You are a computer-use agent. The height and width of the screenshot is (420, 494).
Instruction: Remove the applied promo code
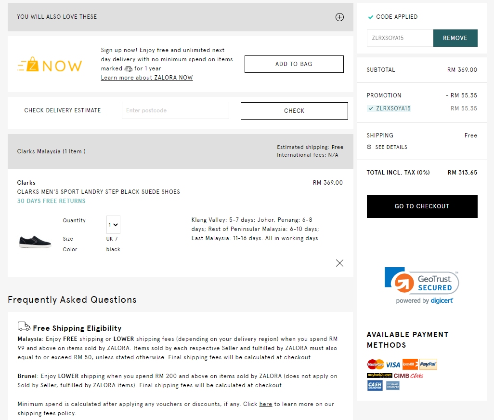455,38
